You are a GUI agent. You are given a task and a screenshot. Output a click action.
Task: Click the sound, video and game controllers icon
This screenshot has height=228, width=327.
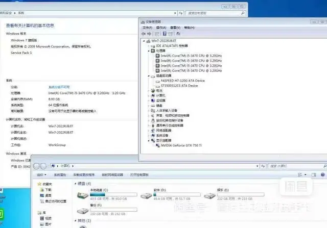click(153, 116)
